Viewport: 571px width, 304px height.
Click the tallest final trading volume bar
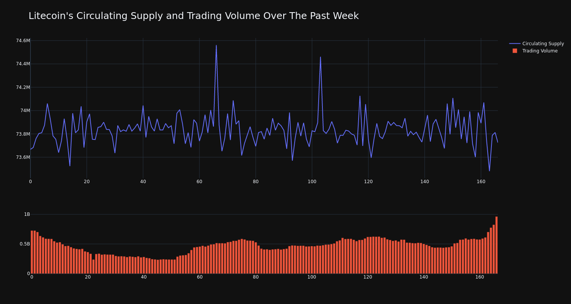[496, 245]
